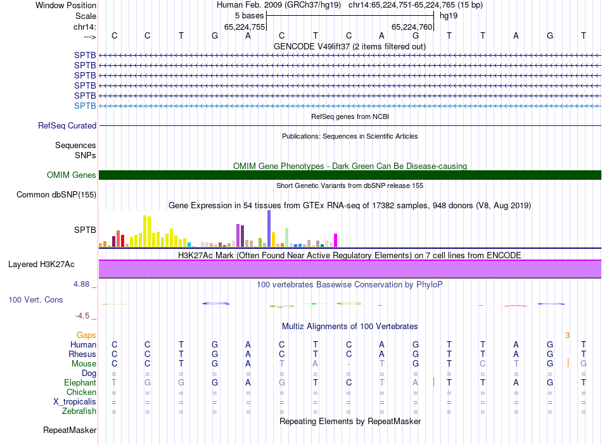602x445 pixels.
Task: Click the 4.88 PhyloP upper scale value
Action: coord(81,284)
